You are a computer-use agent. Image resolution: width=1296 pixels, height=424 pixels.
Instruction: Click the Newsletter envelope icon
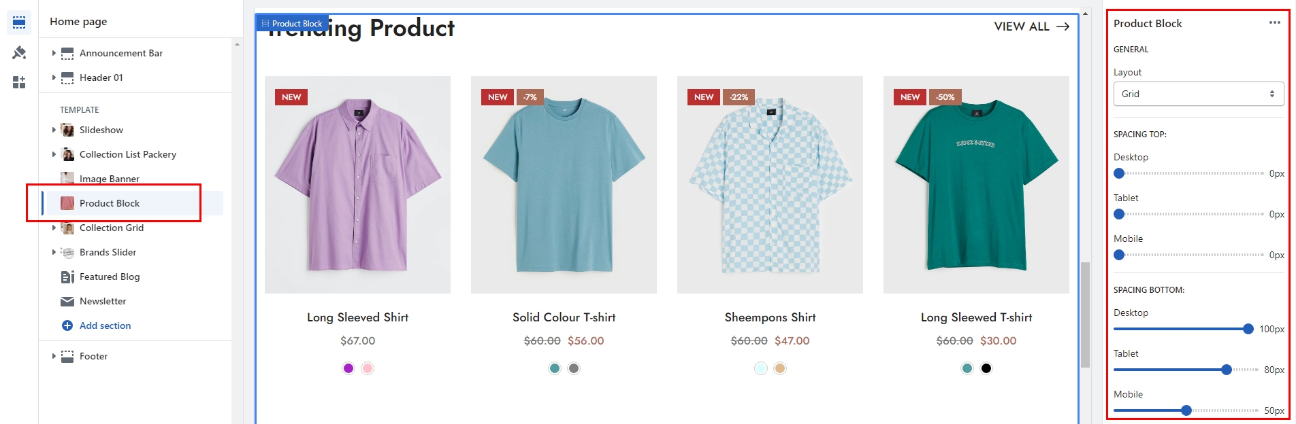coord(67,301)
